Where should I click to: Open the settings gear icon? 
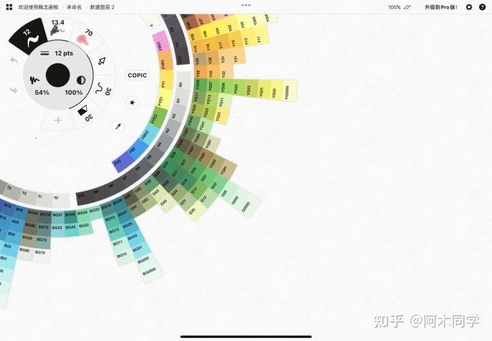[x=469, y=7]
